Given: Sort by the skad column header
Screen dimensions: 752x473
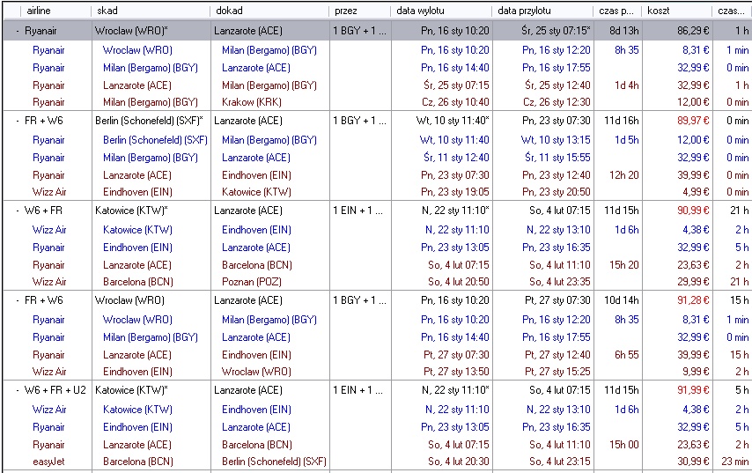Looking at the screenshot, I should tap(151, 11).
